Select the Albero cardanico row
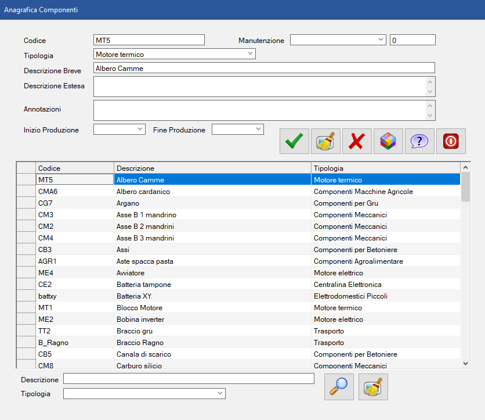The width and height of the screenshot is (485, 420). [x=212, y=192]
